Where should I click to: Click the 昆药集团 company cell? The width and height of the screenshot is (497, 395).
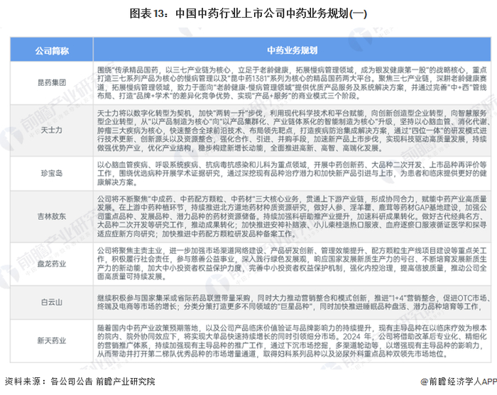coord(52,83)
